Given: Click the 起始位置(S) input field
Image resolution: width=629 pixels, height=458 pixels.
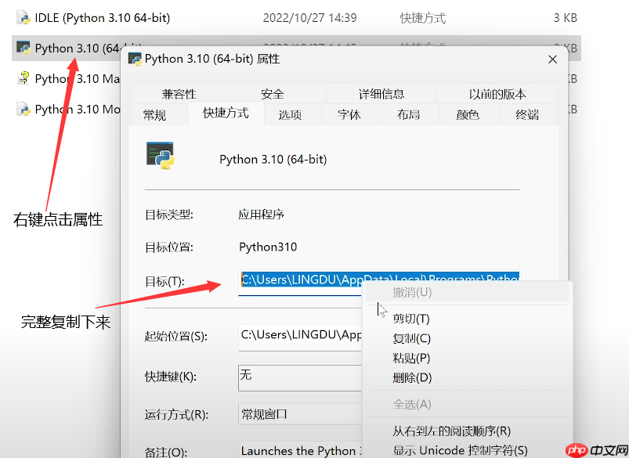Looking at the screenshot, I should (x=300, y=337).
